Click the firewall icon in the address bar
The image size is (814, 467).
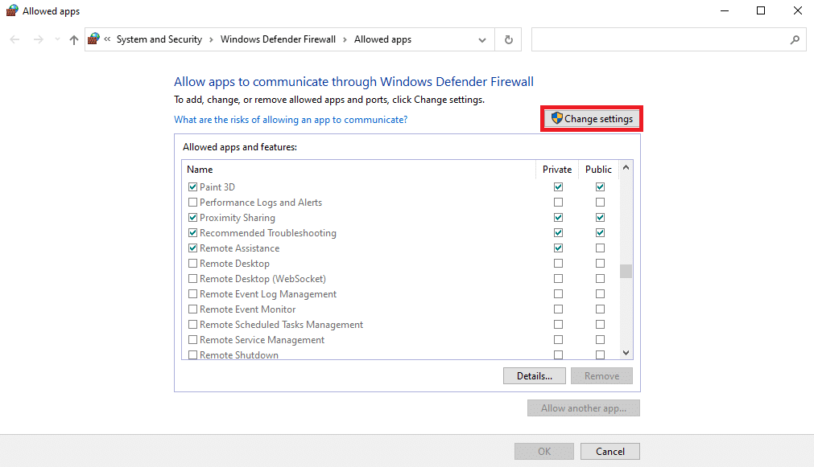point(93,39)
